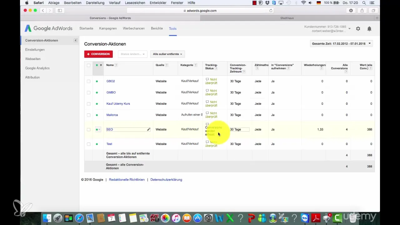Reload the page with the Safari refresh icon

click(x=271, y=10)
